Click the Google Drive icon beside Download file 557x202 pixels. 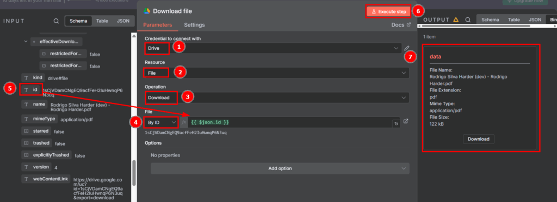(x=147, y=11)
